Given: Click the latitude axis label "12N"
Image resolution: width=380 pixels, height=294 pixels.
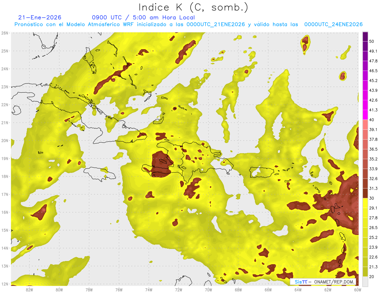Looking at the screenshot, I should pyautogui.click(x=5, y=284).
